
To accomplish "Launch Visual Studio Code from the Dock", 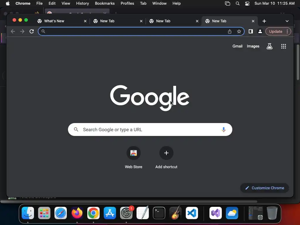I will pyautogui.click(x=192, y=213).
